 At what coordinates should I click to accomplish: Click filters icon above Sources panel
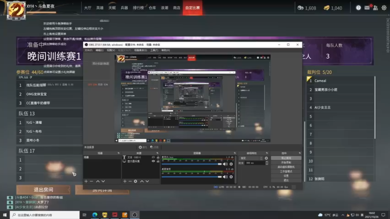coord(154,147)
